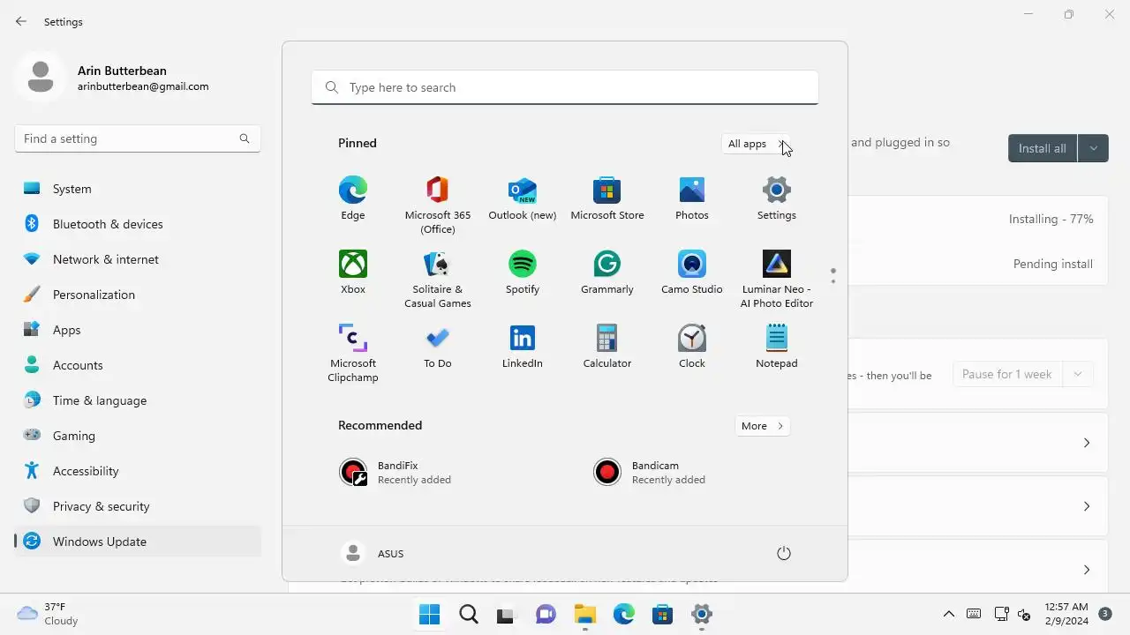Click the Start menu search box
The width and height of the screenshot is (1130, 635).
point(565,87)
